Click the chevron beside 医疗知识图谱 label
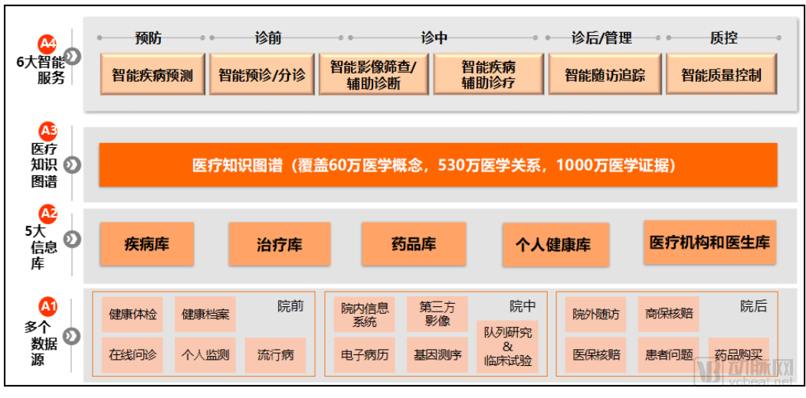Image resolution: width=806 pixels, height=398 pixels. 73,165
